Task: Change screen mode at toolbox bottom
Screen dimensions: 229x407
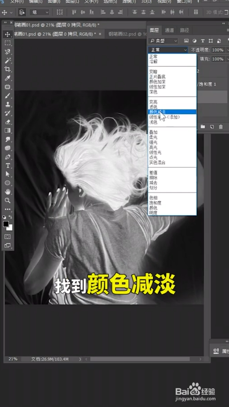Action: [x=7, y=245]
